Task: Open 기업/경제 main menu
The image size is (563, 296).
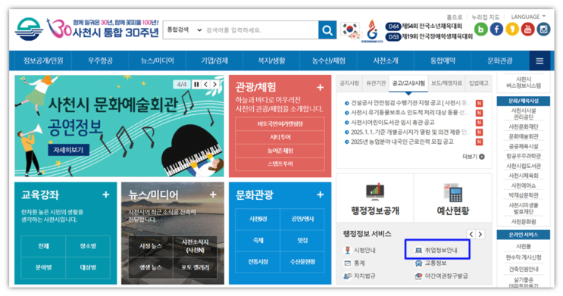Action: coord(214,61)
